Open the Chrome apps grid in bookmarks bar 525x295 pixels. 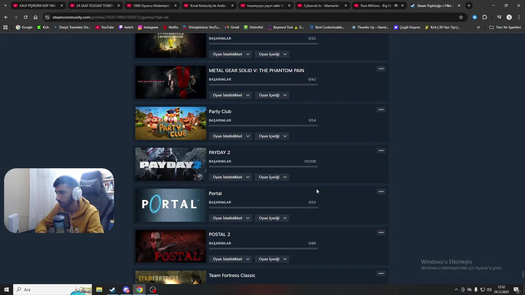[x=5, y=27]
